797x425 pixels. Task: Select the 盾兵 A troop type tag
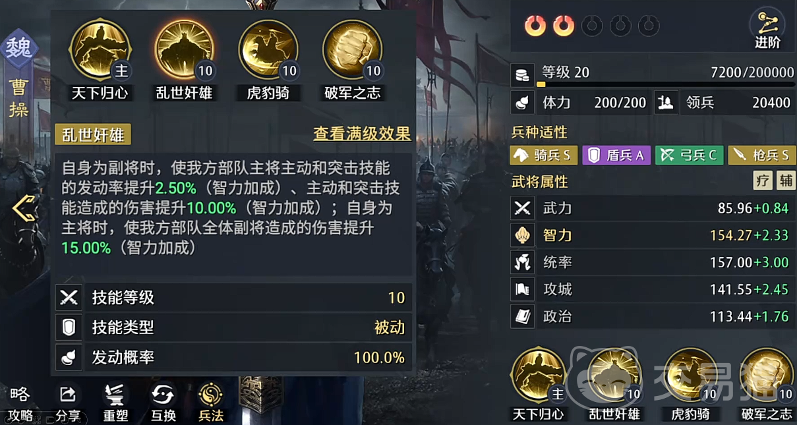(x=616, y=155)
